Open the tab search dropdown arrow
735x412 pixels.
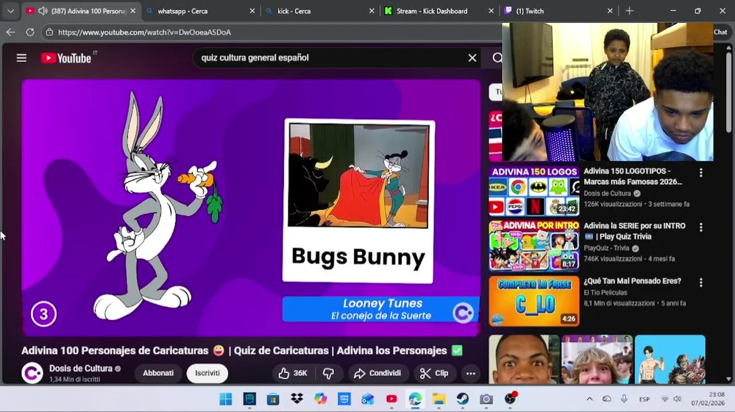click(x=10, y=11)
